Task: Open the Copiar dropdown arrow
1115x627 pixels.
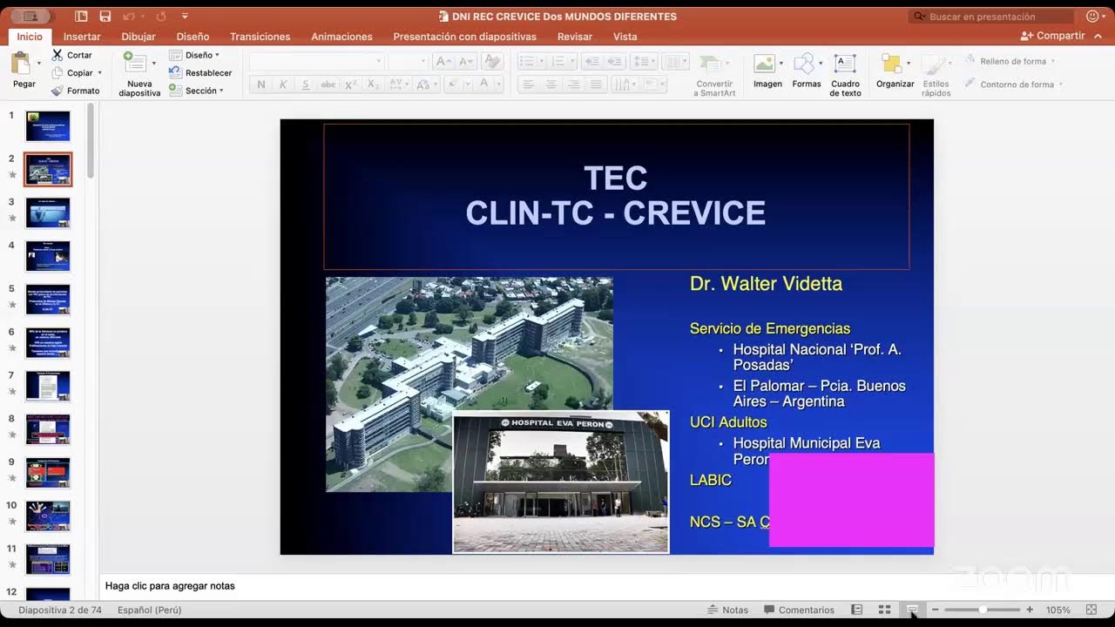Action: (x=99, y=73)
